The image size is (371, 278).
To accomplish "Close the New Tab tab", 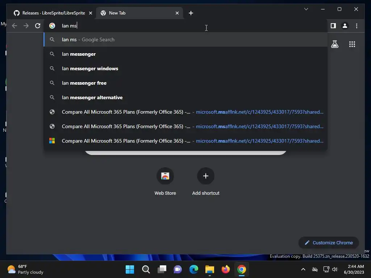I will coord(177,13).
